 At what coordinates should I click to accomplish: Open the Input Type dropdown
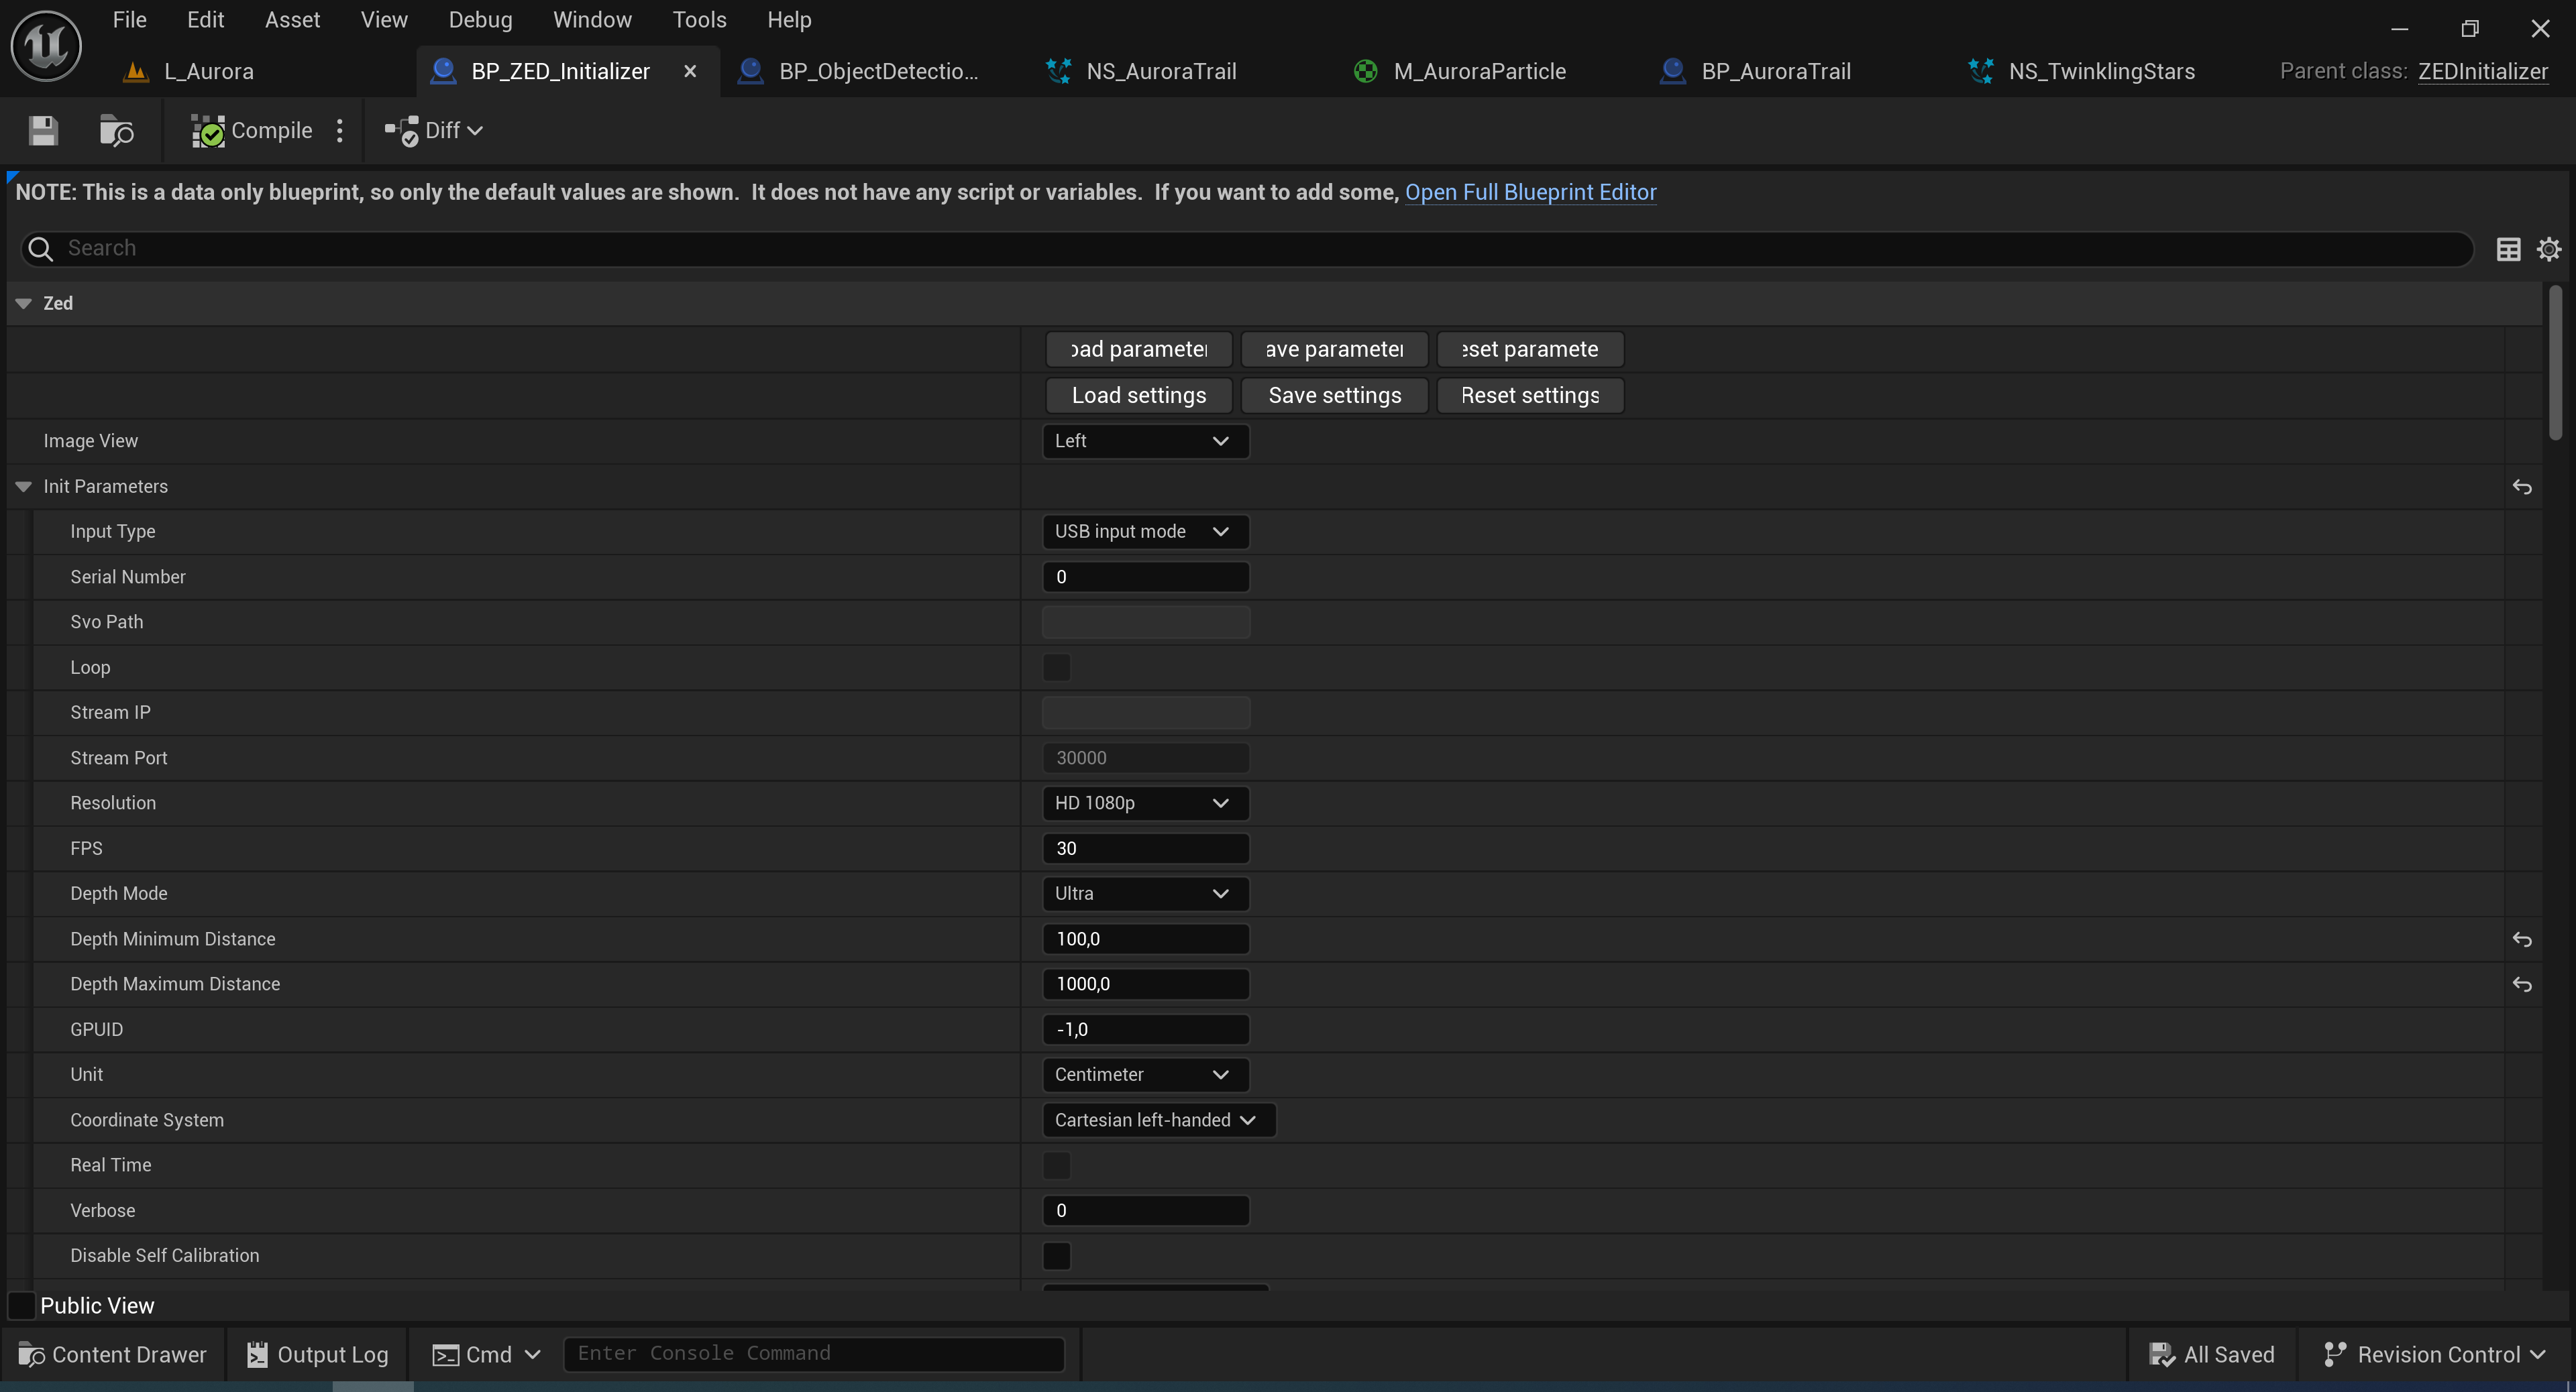pyautogui.click(x=1145, y=532)
